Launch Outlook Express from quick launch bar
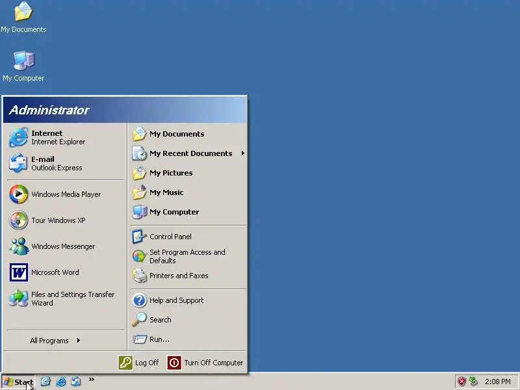Image resolution: width=520 pixels, height=390 pixels. coord(76,382)
